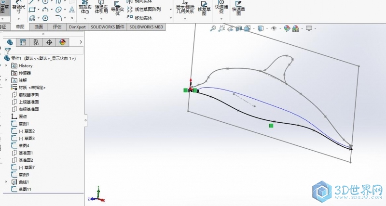Open ConfigurationManager panel tab
The height and width of the screenshot is (206, 386).
pyautogui.click(x=36, y=42)
